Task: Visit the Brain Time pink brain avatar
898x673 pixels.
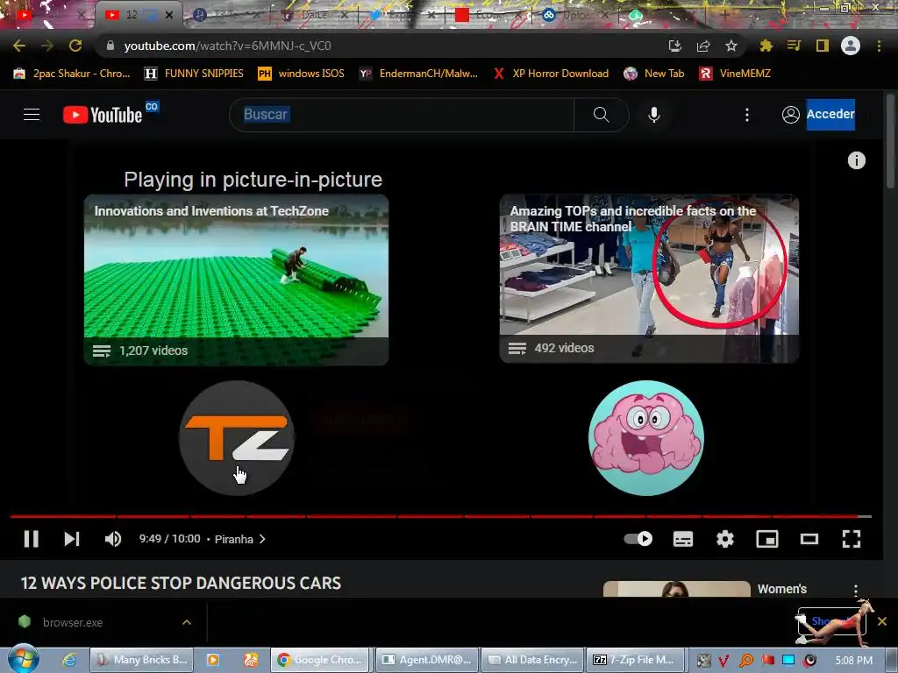Action: coord(646,438)
